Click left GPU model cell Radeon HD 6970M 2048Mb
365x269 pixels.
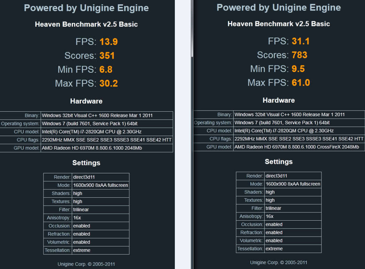click(107, 148)
